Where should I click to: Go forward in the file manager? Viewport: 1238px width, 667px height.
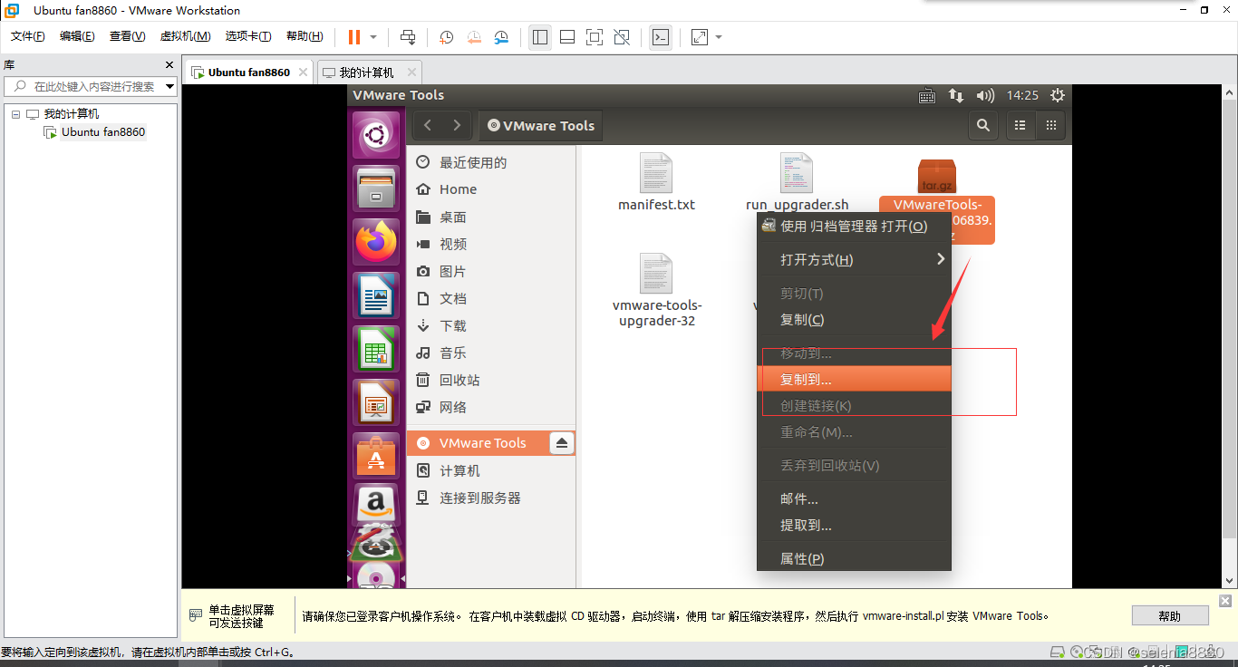click(457, 126)
